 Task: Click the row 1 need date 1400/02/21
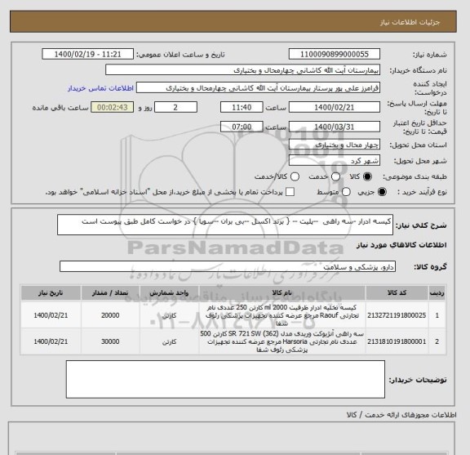(x=51, y=315)
